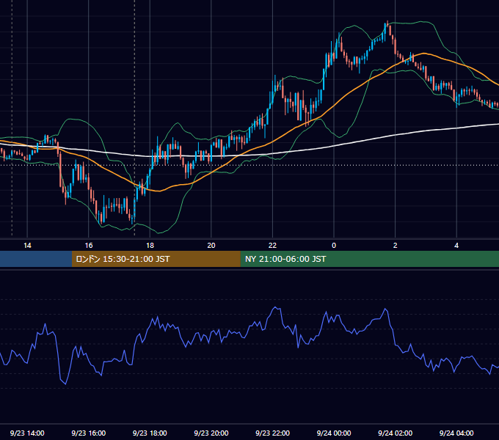
Task: Click the hour 2 axis label
Action: pyautogui.click(x=396, y=246)
